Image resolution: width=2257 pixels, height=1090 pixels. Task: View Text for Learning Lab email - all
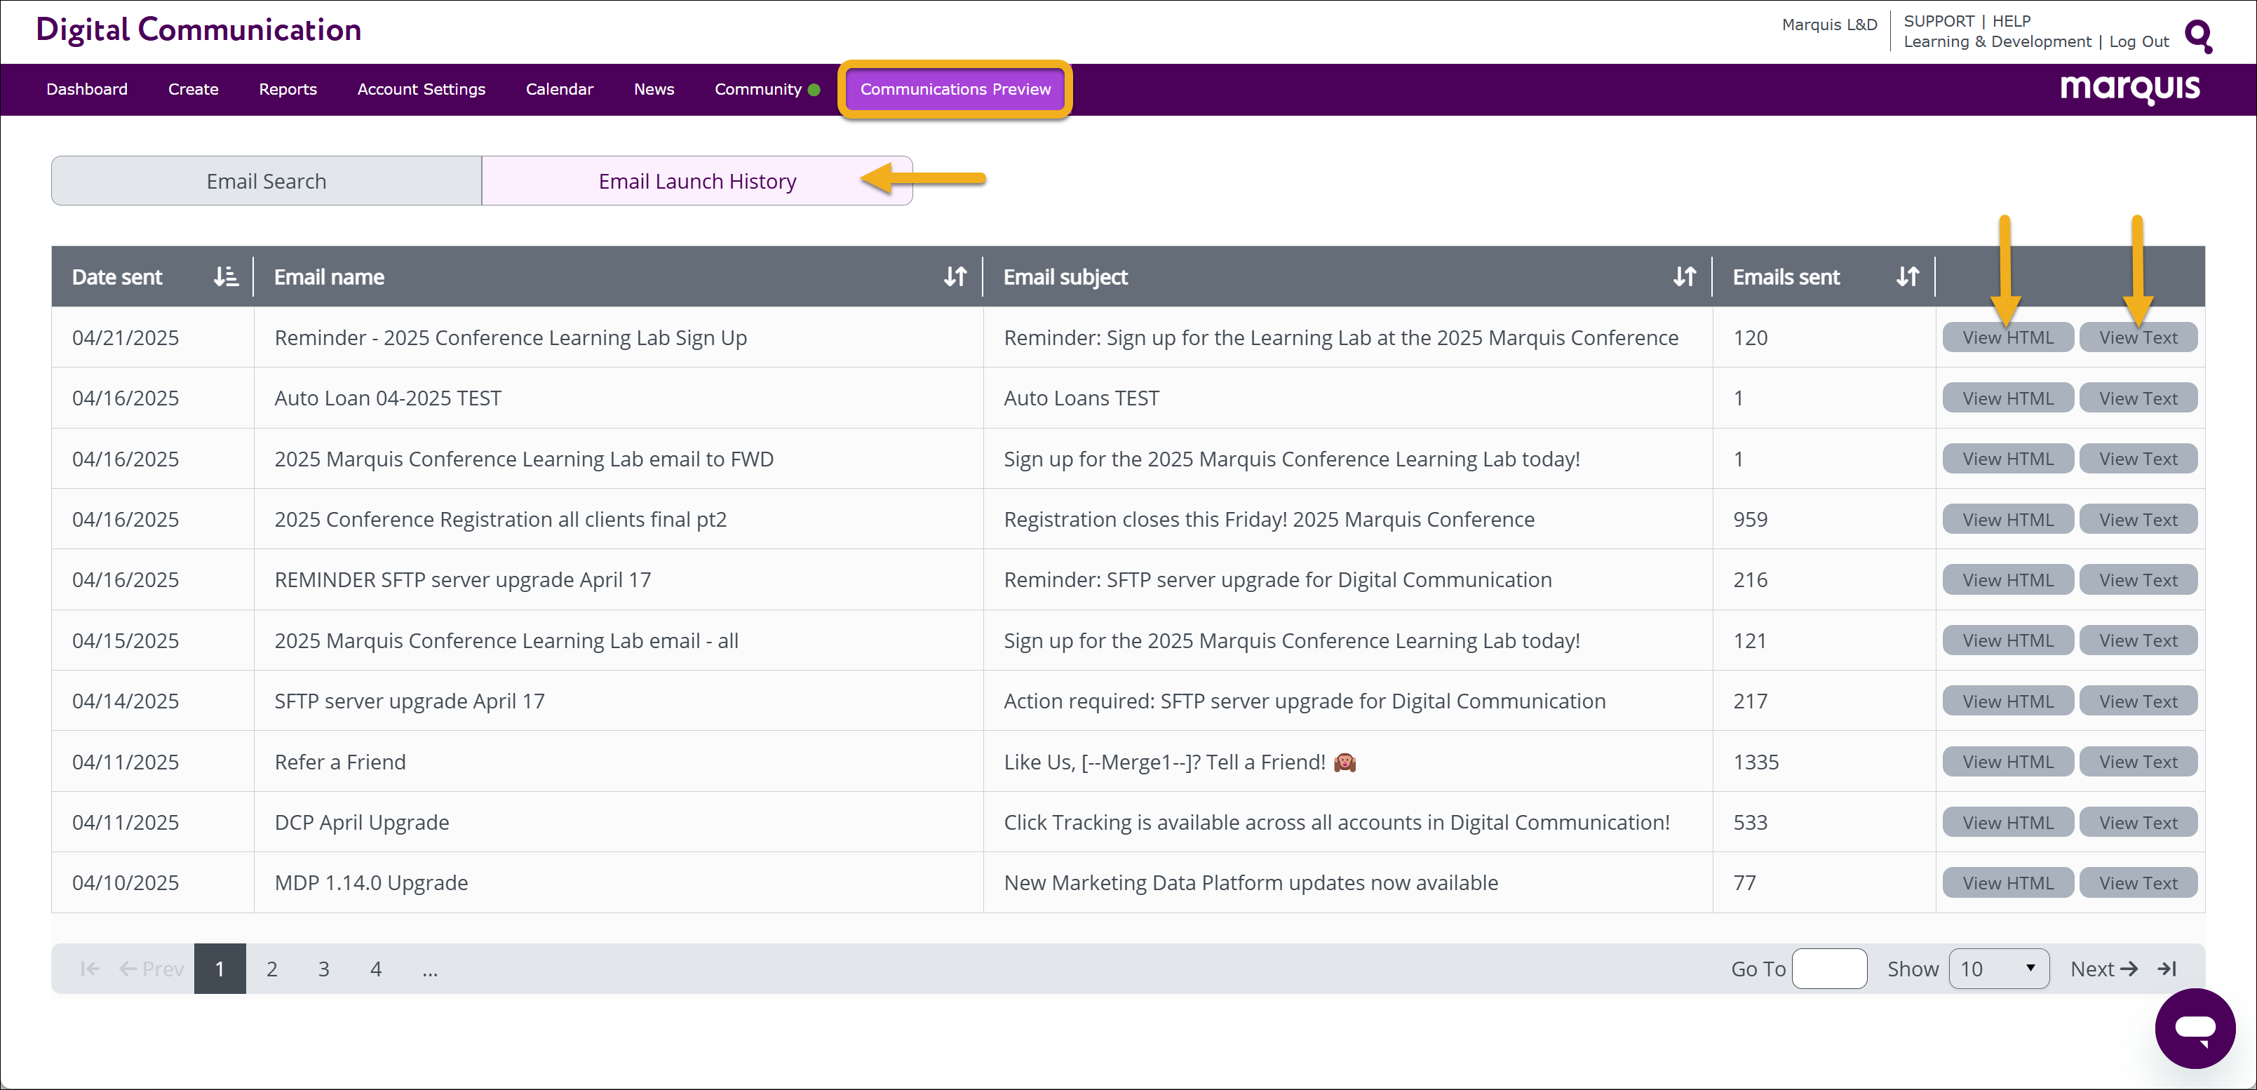tap(2138, 640)
